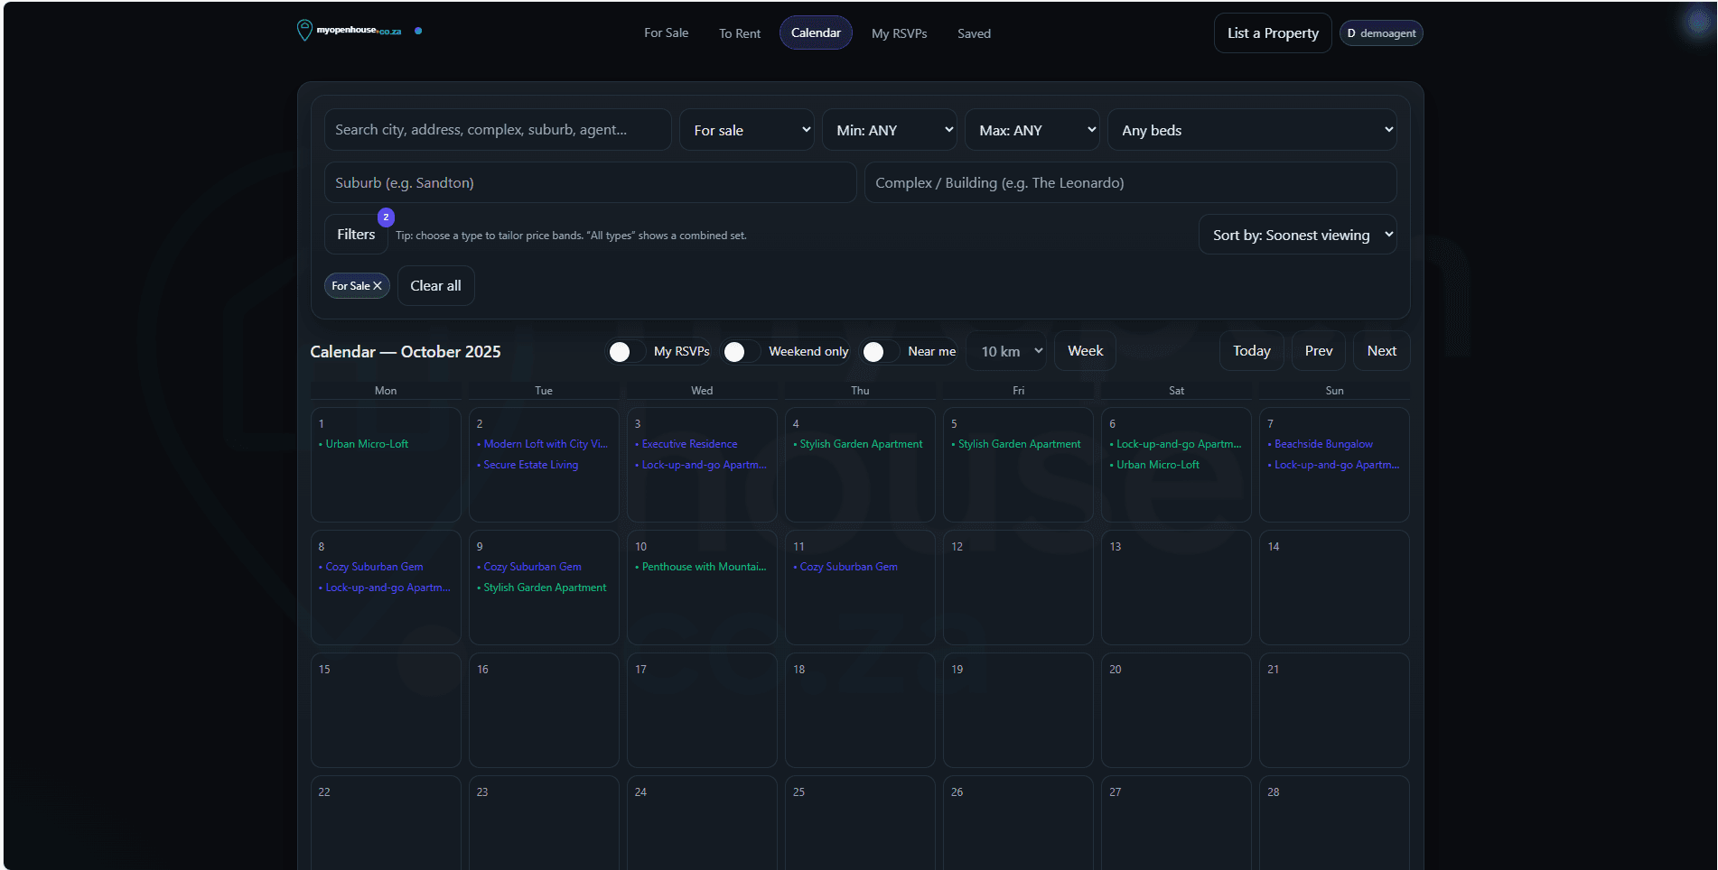The image size is (1718, 870).
Task: Open the Any beds selector
Action: coord(1252,129)
